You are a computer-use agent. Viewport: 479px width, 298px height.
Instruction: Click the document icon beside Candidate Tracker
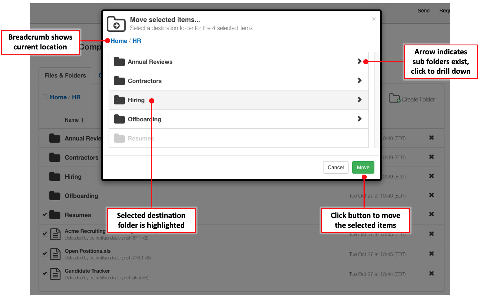pos(55,273)
